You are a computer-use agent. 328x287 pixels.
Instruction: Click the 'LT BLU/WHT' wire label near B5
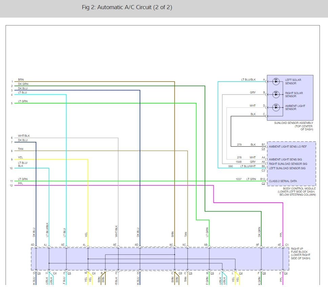[x=248, y=166]
